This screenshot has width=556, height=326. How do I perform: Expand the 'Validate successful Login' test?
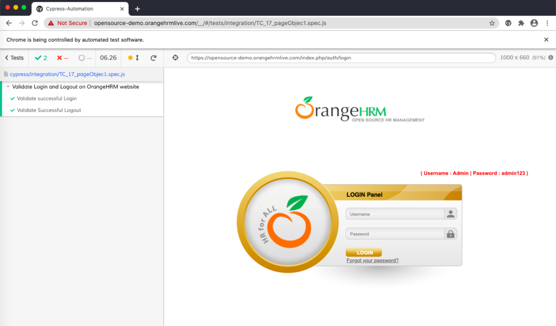pos(48,98)
